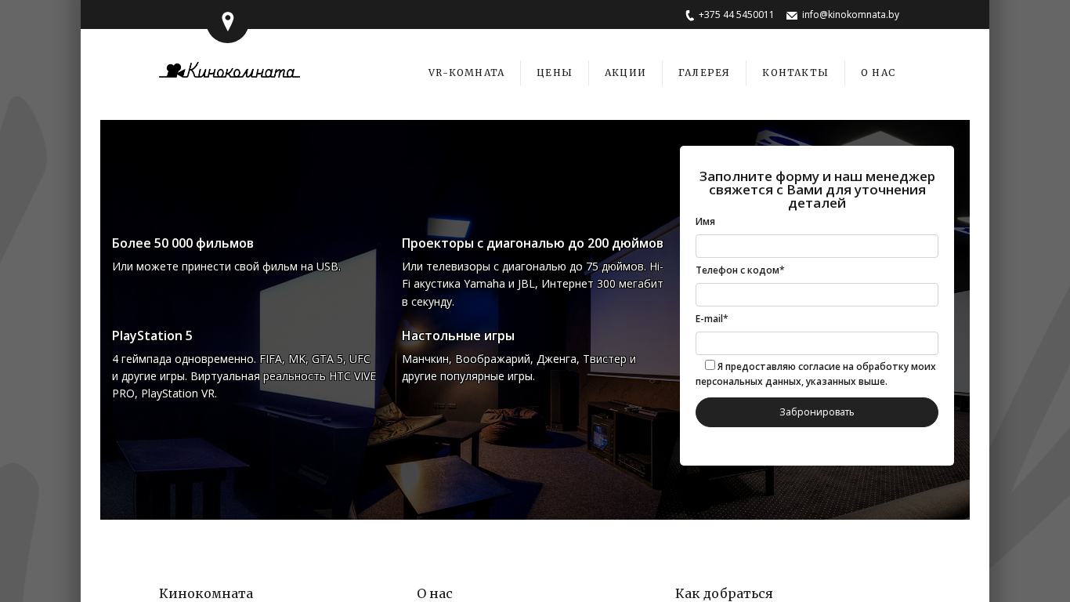
Task: Click the Как добраться heading
Action: 724,593
